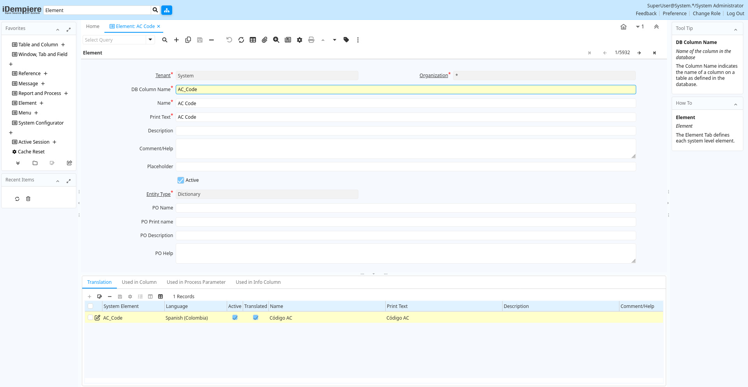Uncheck the Active checkbox on Element form
Image resolution: width=748 pixels, height=387 pixels.
[x=181, y=180]
